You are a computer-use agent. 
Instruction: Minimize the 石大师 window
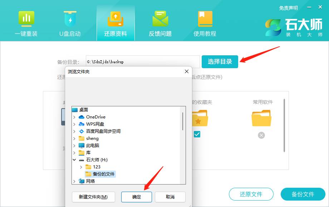tap(309, 7)
